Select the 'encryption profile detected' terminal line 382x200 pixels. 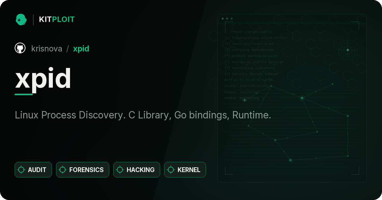tap(254, 62)
